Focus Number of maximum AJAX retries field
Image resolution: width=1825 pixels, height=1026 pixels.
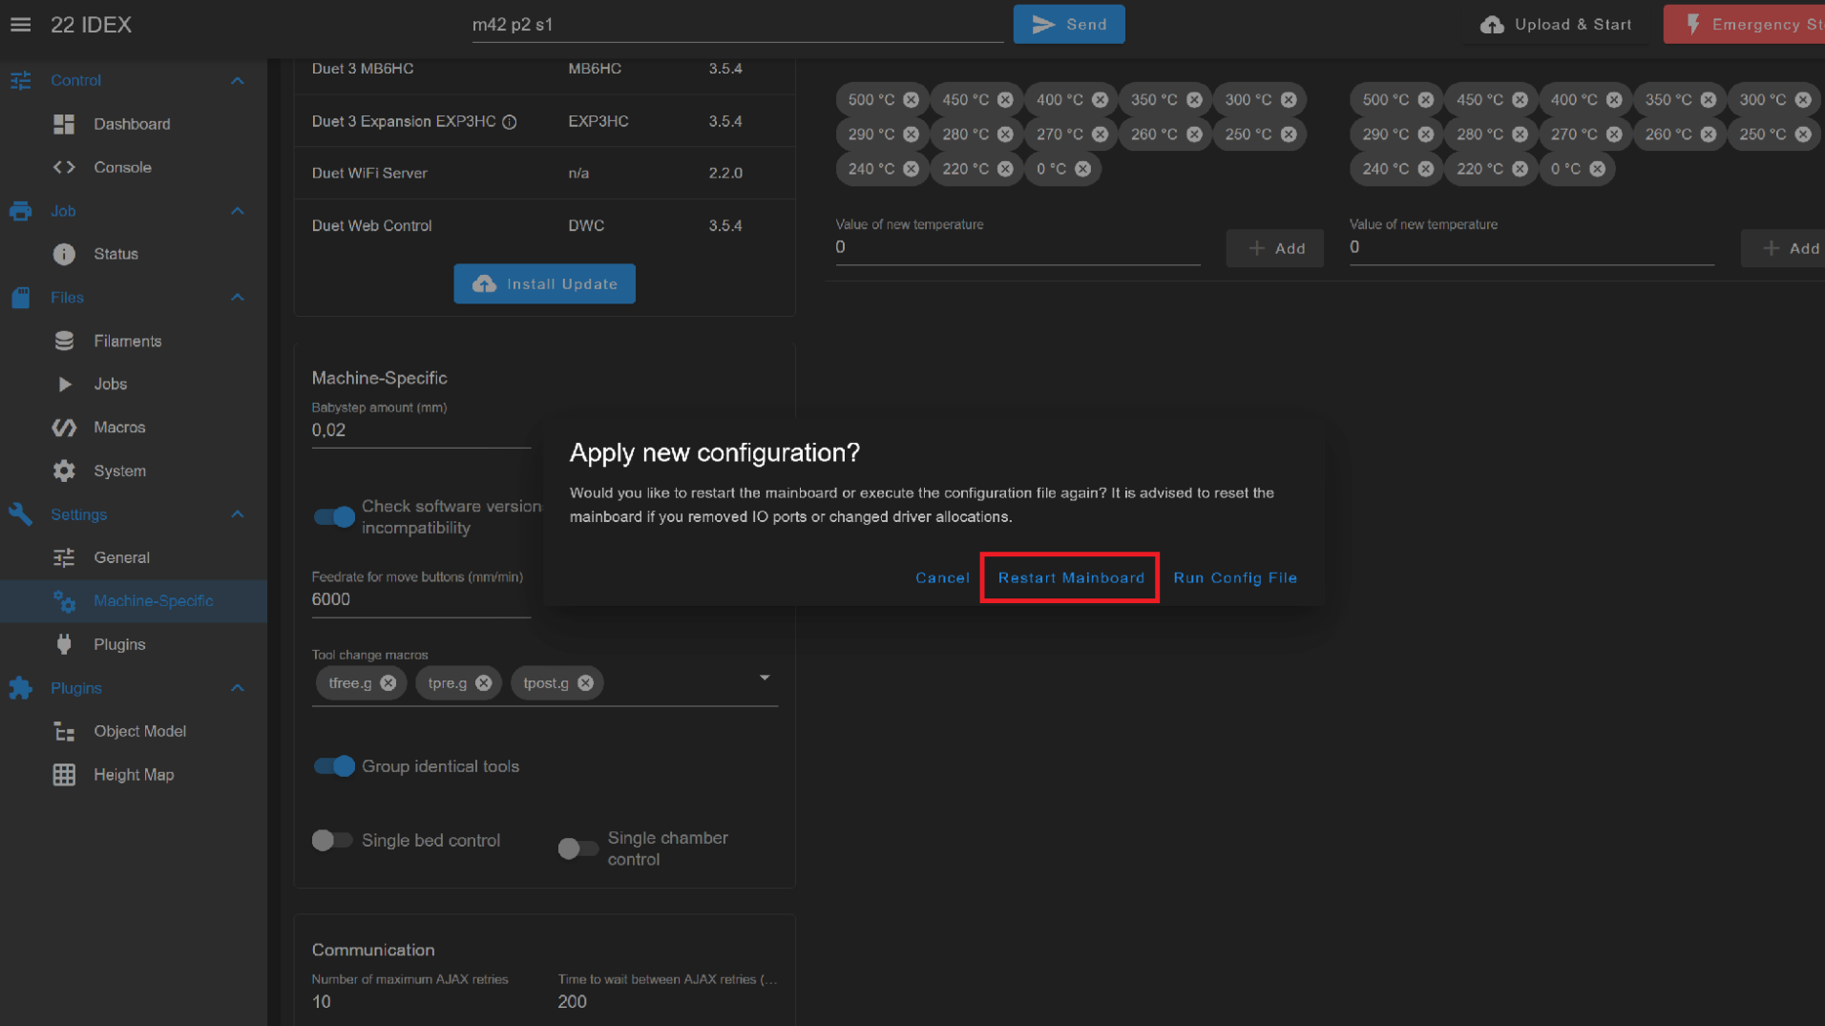tap(421, 1002)
